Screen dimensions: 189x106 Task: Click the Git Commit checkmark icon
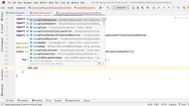click(x=164, y=8)
